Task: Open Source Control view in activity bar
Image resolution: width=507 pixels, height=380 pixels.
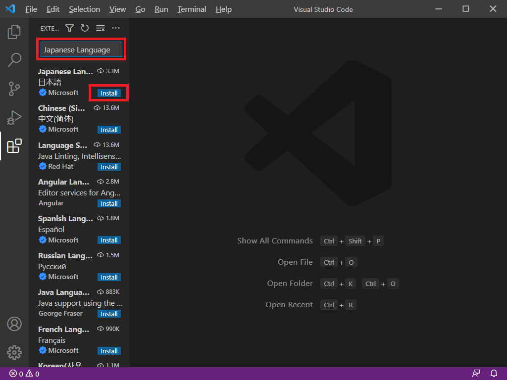Action: pyautogui.click(x=14, y=89)
